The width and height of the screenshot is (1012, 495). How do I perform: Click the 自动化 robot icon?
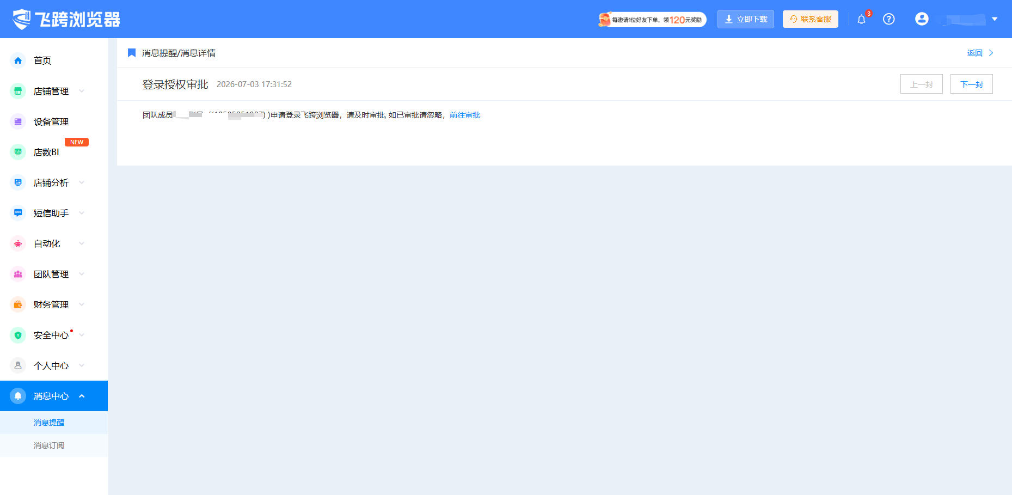[x=18, y=243]
